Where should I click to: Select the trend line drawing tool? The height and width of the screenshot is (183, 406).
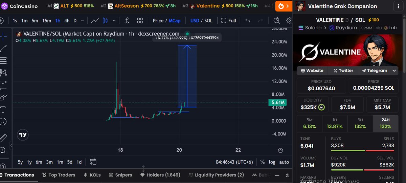(x=3, y=49)
